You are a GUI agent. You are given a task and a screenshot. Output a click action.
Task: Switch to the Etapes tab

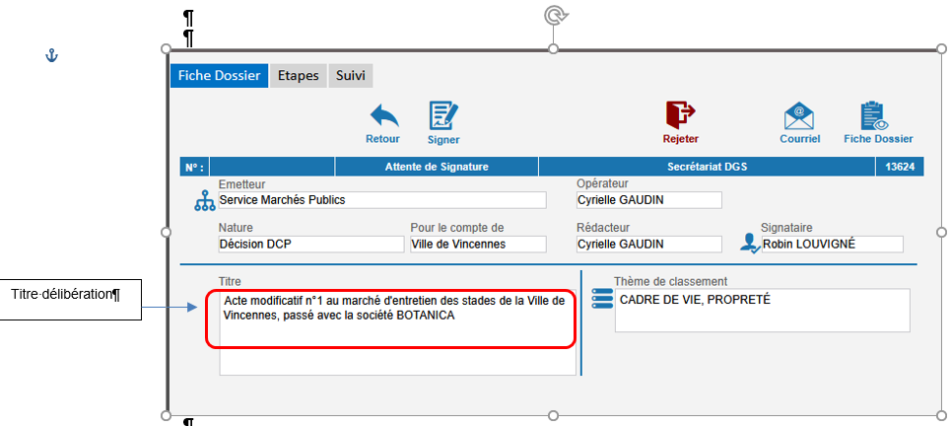click(x=298, y=76)
